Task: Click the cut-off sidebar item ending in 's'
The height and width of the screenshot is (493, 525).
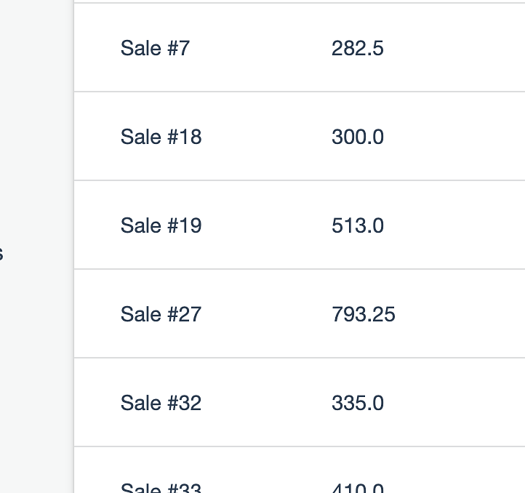Action: (1, 254)
